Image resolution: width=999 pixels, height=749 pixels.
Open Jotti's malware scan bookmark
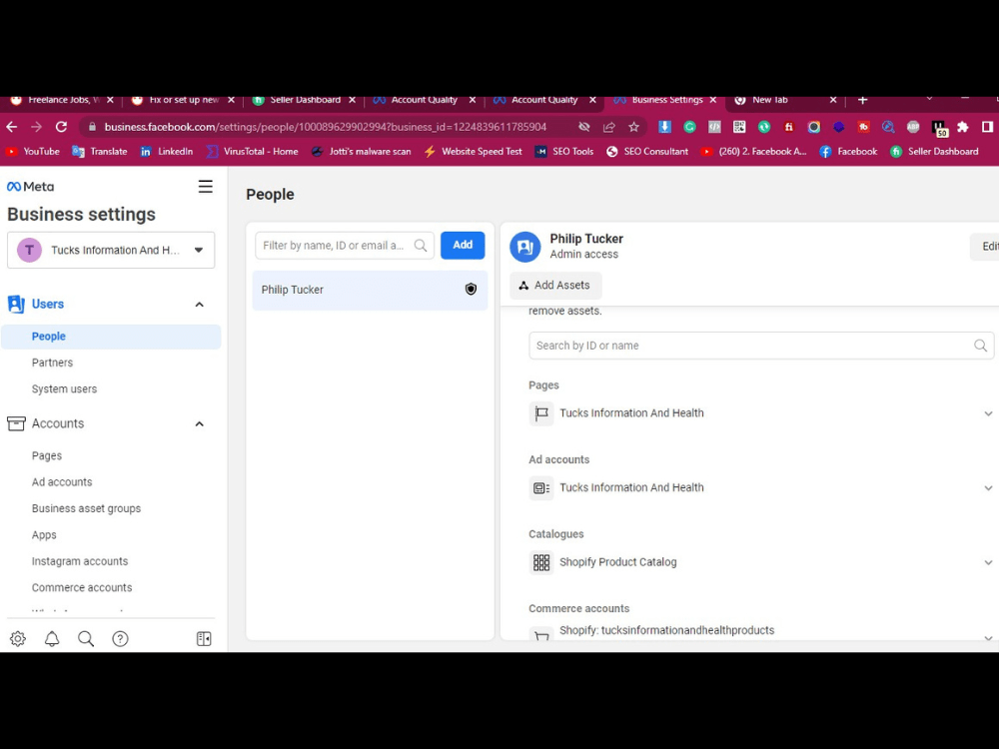362,152
